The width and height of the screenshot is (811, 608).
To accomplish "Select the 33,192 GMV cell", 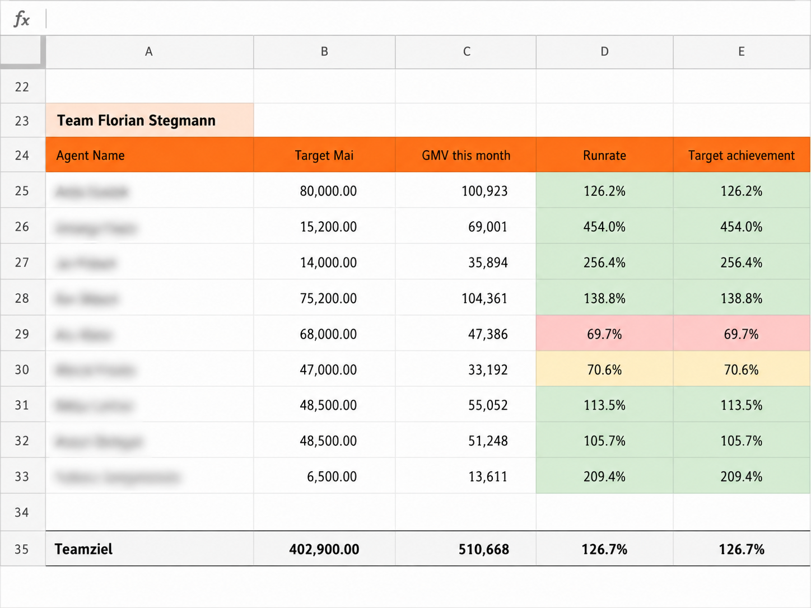I will pyautogui.click(x=465, y=370).
